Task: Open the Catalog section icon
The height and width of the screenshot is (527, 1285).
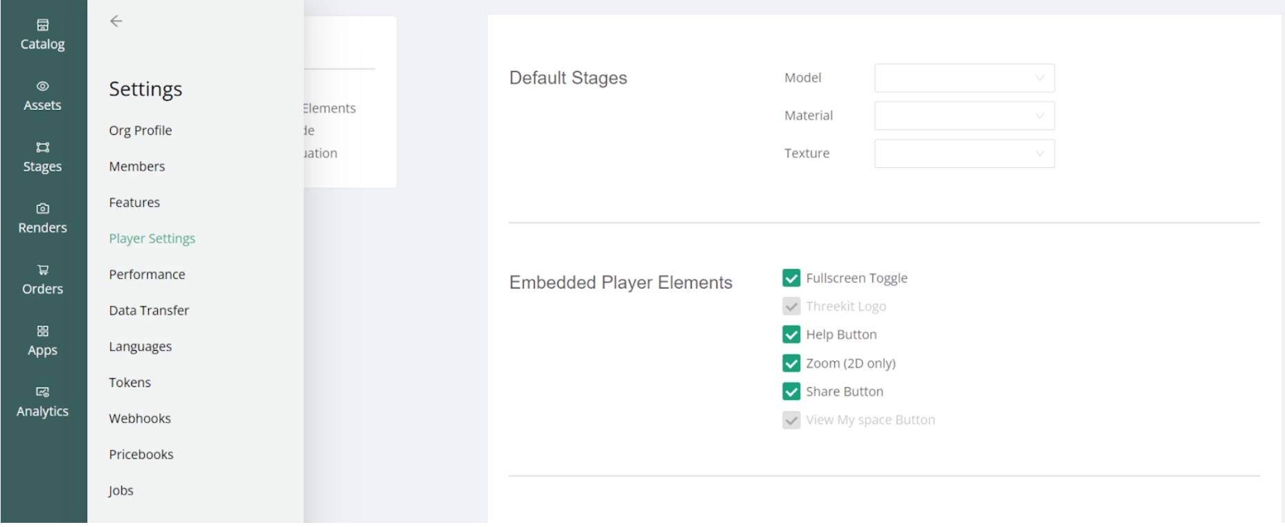Action: click(x=43, y=26)
